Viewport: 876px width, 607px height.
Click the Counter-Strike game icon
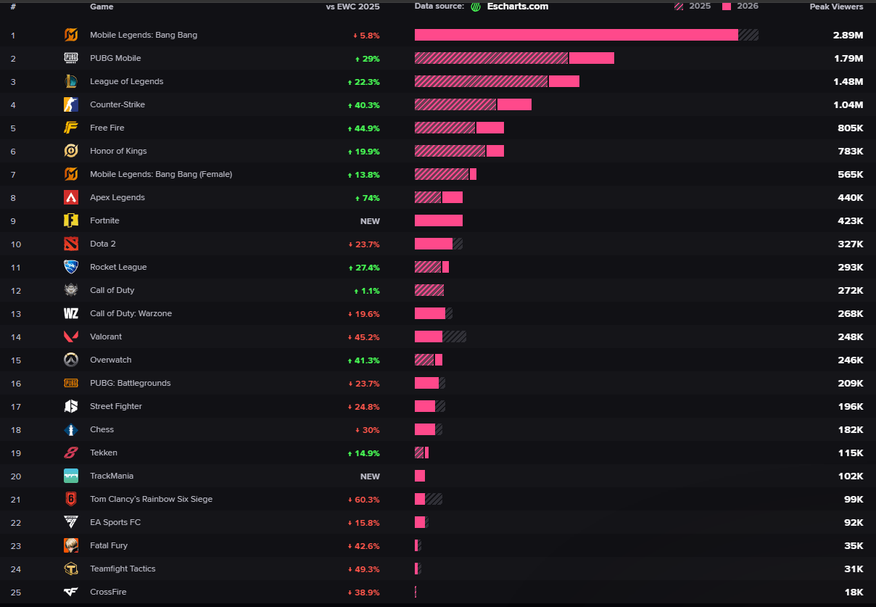pos(71,104)
